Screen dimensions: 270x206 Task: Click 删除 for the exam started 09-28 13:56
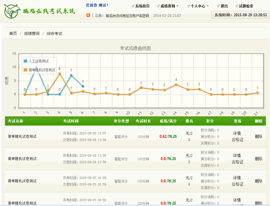click(x=258, y=158)
